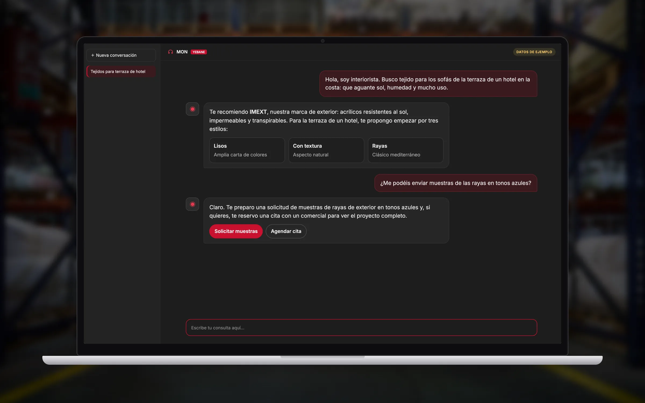
Task: Choose the Con textura style card
Action: (326, 150)
